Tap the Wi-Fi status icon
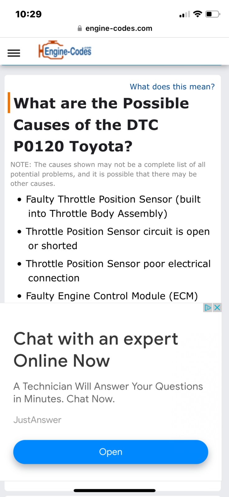This screenshot has width=229, height=497. click(x=197, y=14)
